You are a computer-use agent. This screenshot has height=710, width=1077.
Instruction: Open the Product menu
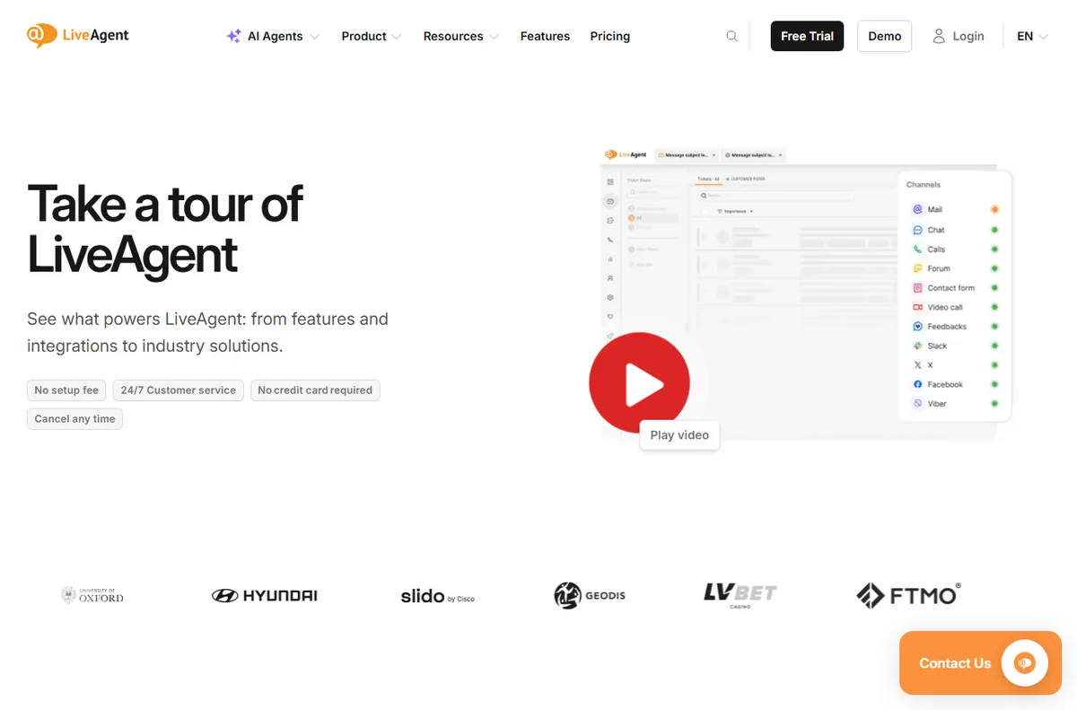363,36
